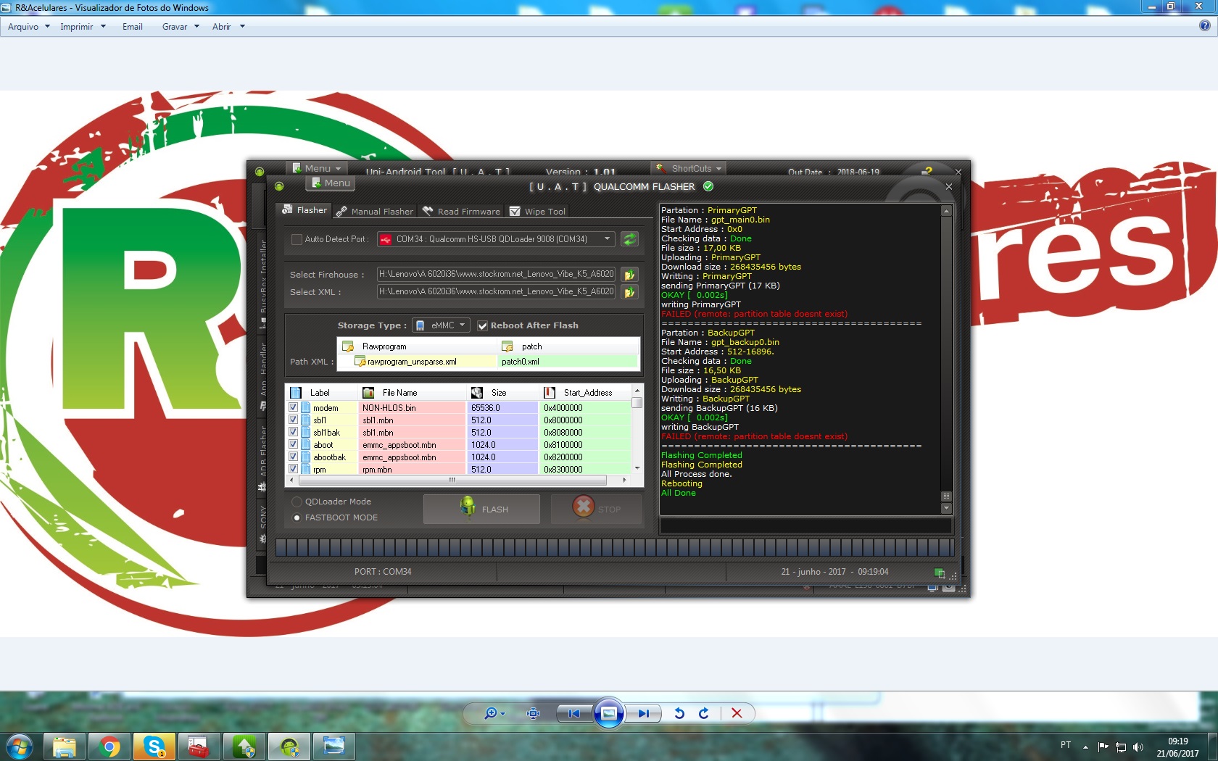
Task: Click the Size column header
Action: coord(503,393)
